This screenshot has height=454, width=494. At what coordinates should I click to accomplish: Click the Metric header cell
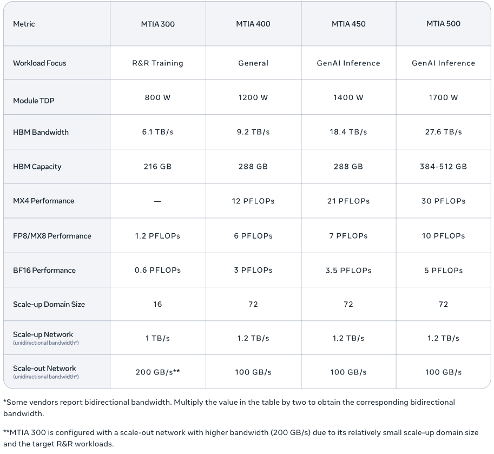(24, 24)
